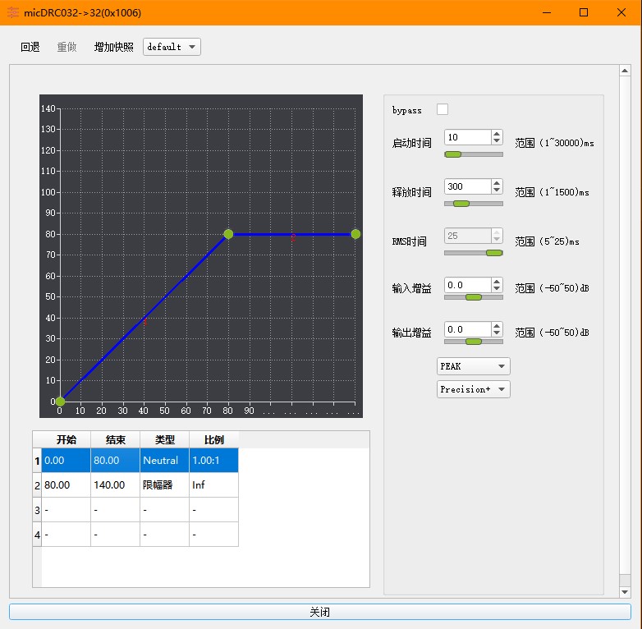This screenshot has width=642, height=629.
Task: Click the 比例 column header
Action: tap(213, 440)
